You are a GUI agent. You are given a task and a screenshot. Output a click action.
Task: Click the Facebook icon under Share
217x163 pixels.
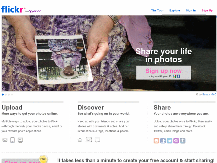[x=163, y=141]
